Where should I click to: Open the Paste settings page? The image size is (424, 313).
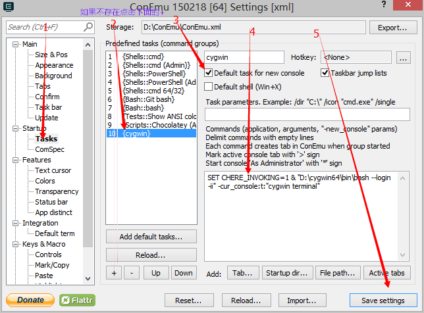(44, 276)
